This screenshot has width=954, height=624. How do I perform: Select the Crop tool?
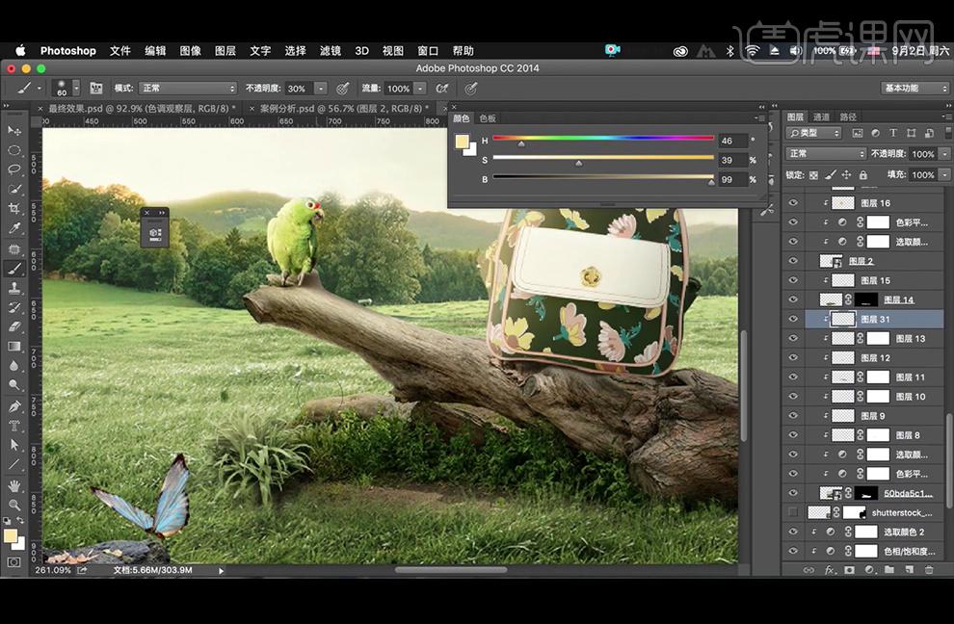[14, 209]
